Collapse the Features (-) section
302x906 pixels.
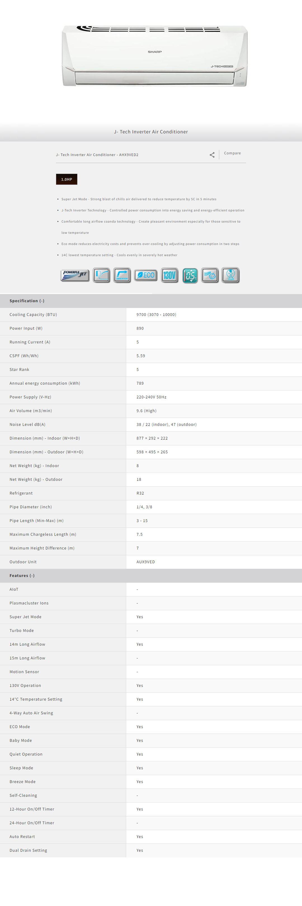click(22, 575)
